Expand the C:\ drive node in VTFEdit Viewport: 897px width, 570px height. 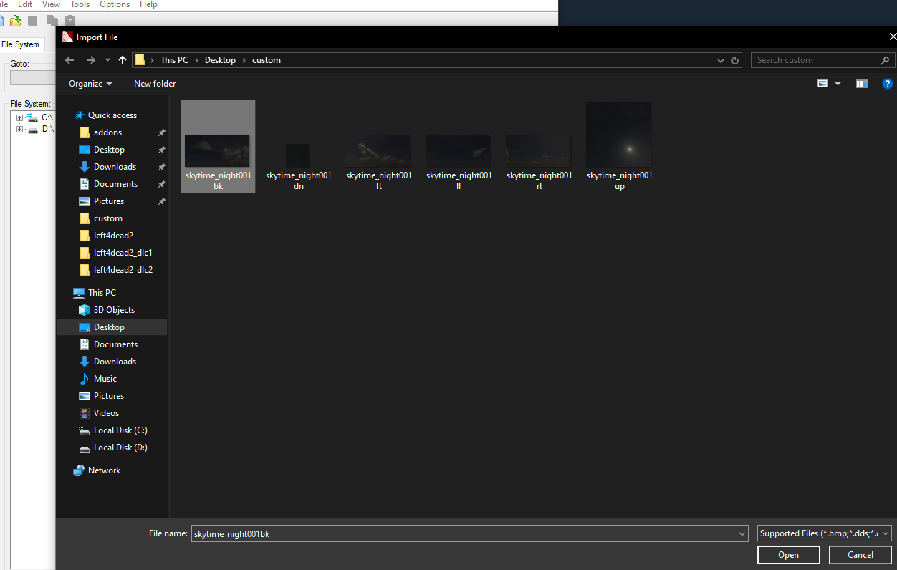coord(20,117)
